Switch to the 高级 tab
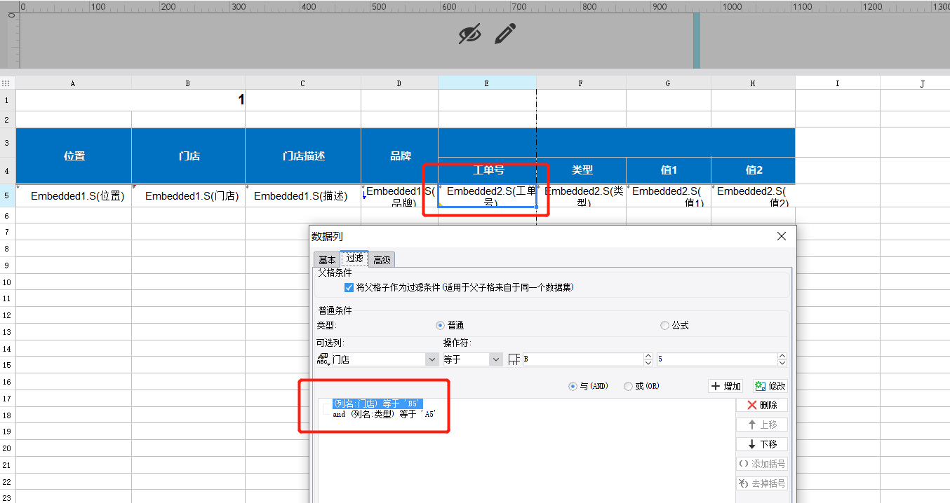The image size is (950, 503). pos(382,260)
